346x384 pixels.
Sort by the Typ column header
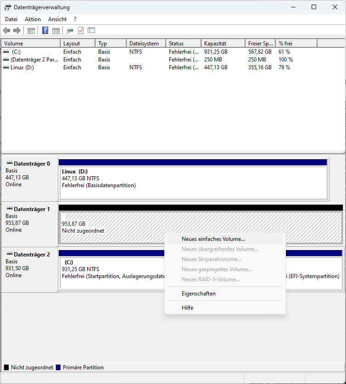tap(111, 43)
